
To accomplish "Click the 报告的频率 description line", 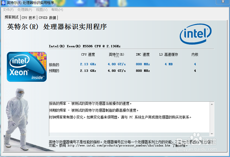I will 90,103.
